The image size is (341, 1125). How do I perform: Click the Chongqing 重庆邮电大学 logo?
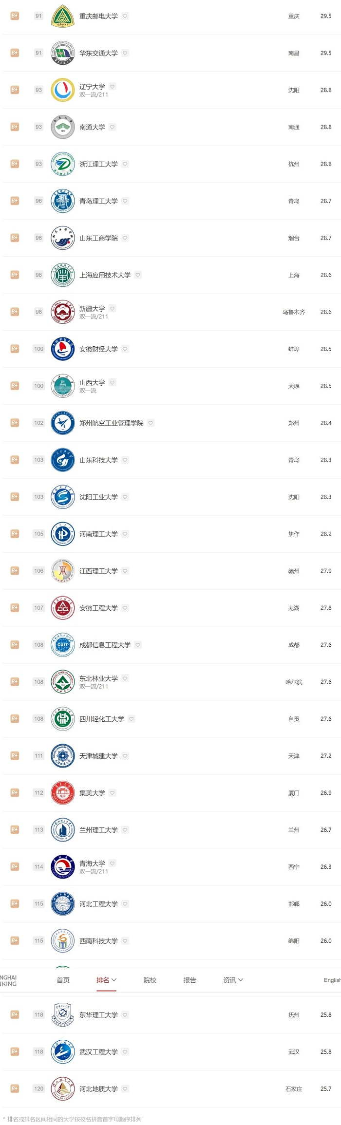coord(63,16)
